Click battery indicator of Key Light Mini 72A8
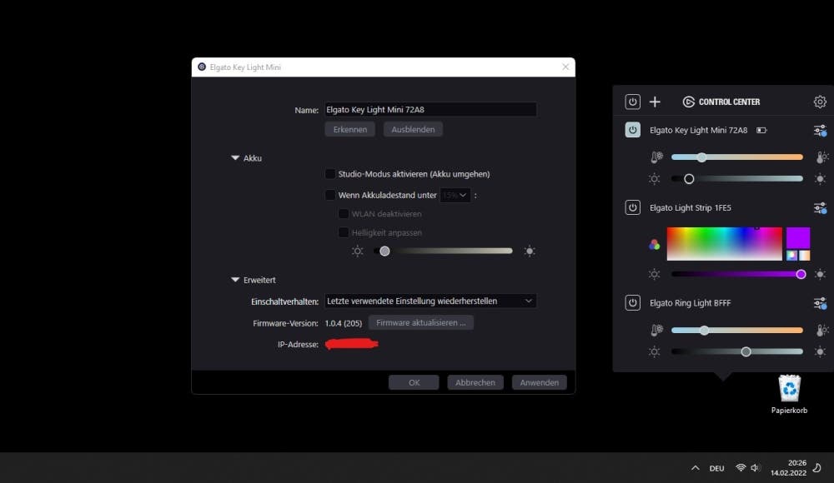This screenshot has width=834, height=483. pos(761,130)
